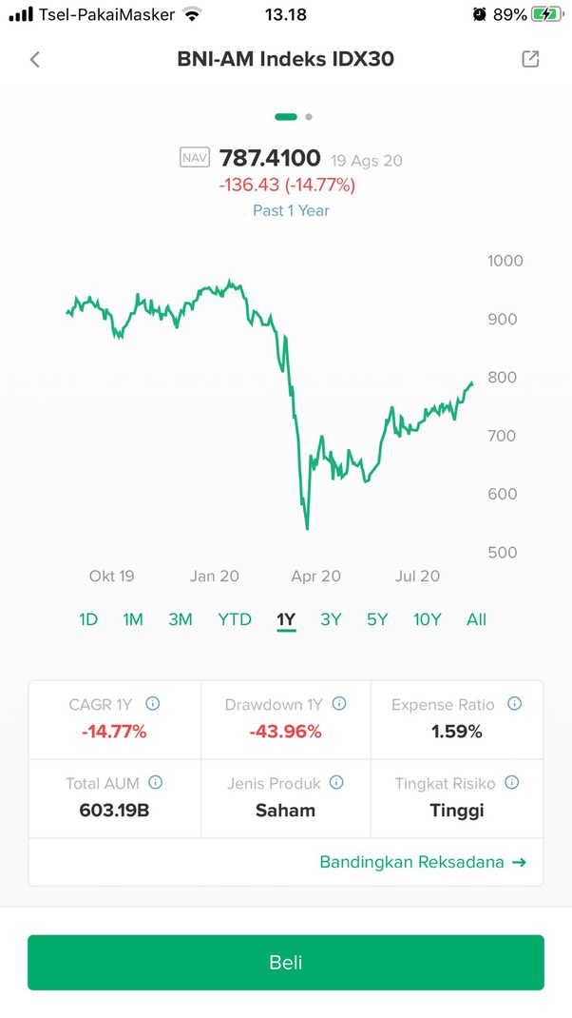The height and width of the screenshot is (1018, 572).
Task: Open the Total AUM info tooltip
Action: 155,782
